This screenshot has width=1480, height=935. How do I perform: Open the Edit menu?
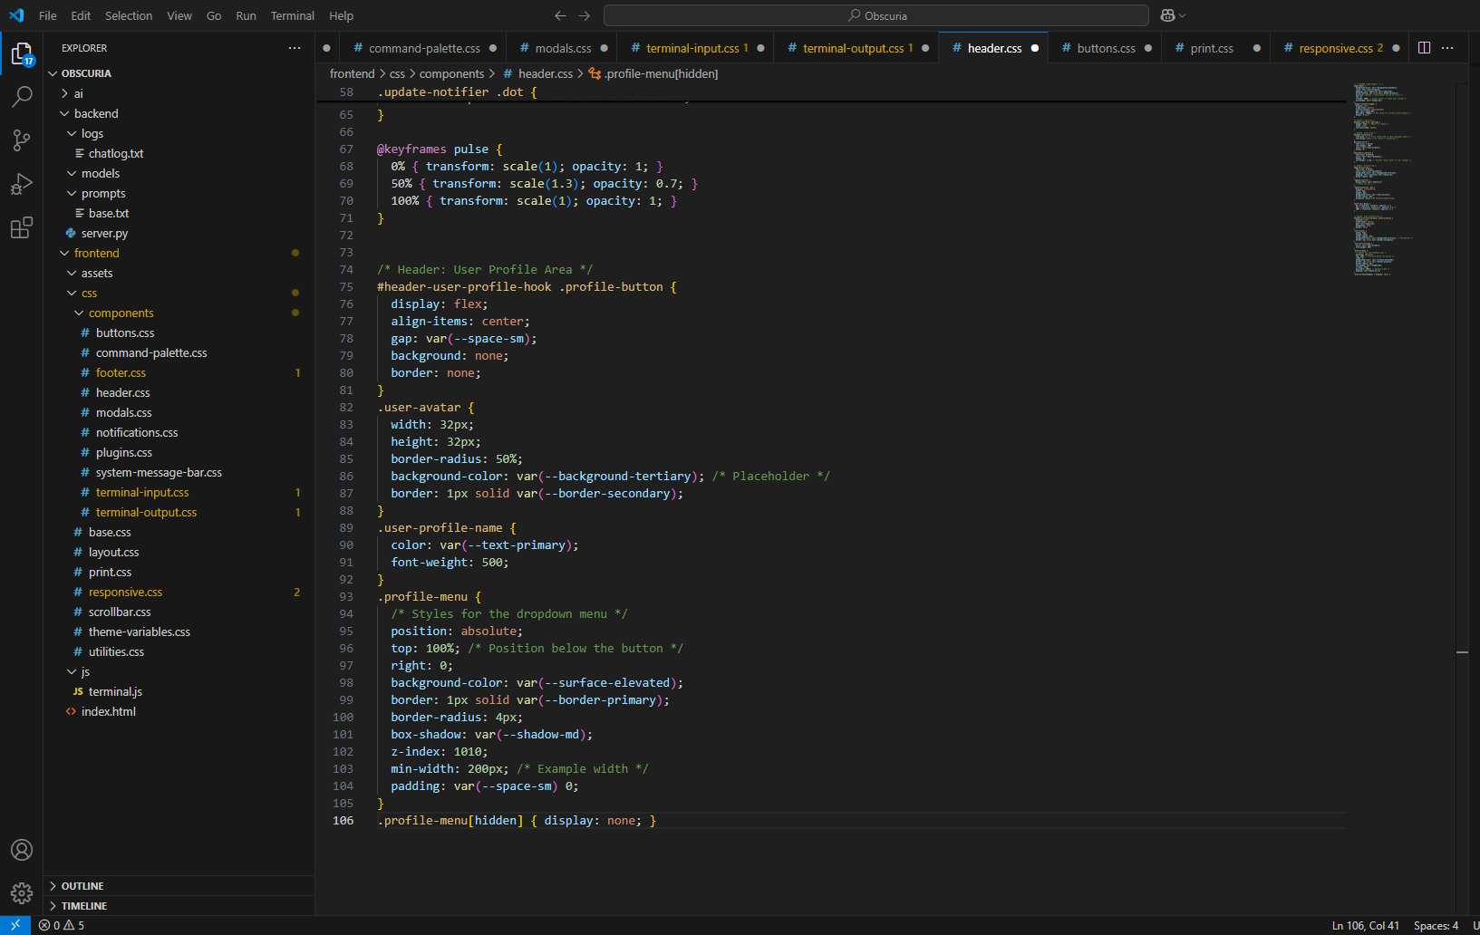click(81, 15)
